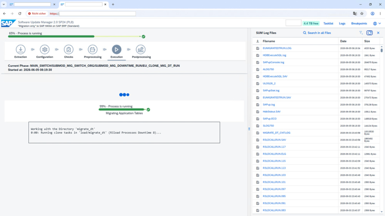Open the browser profile icon
385x216 pixels.
pyautogui.click(x=372, y=13)
